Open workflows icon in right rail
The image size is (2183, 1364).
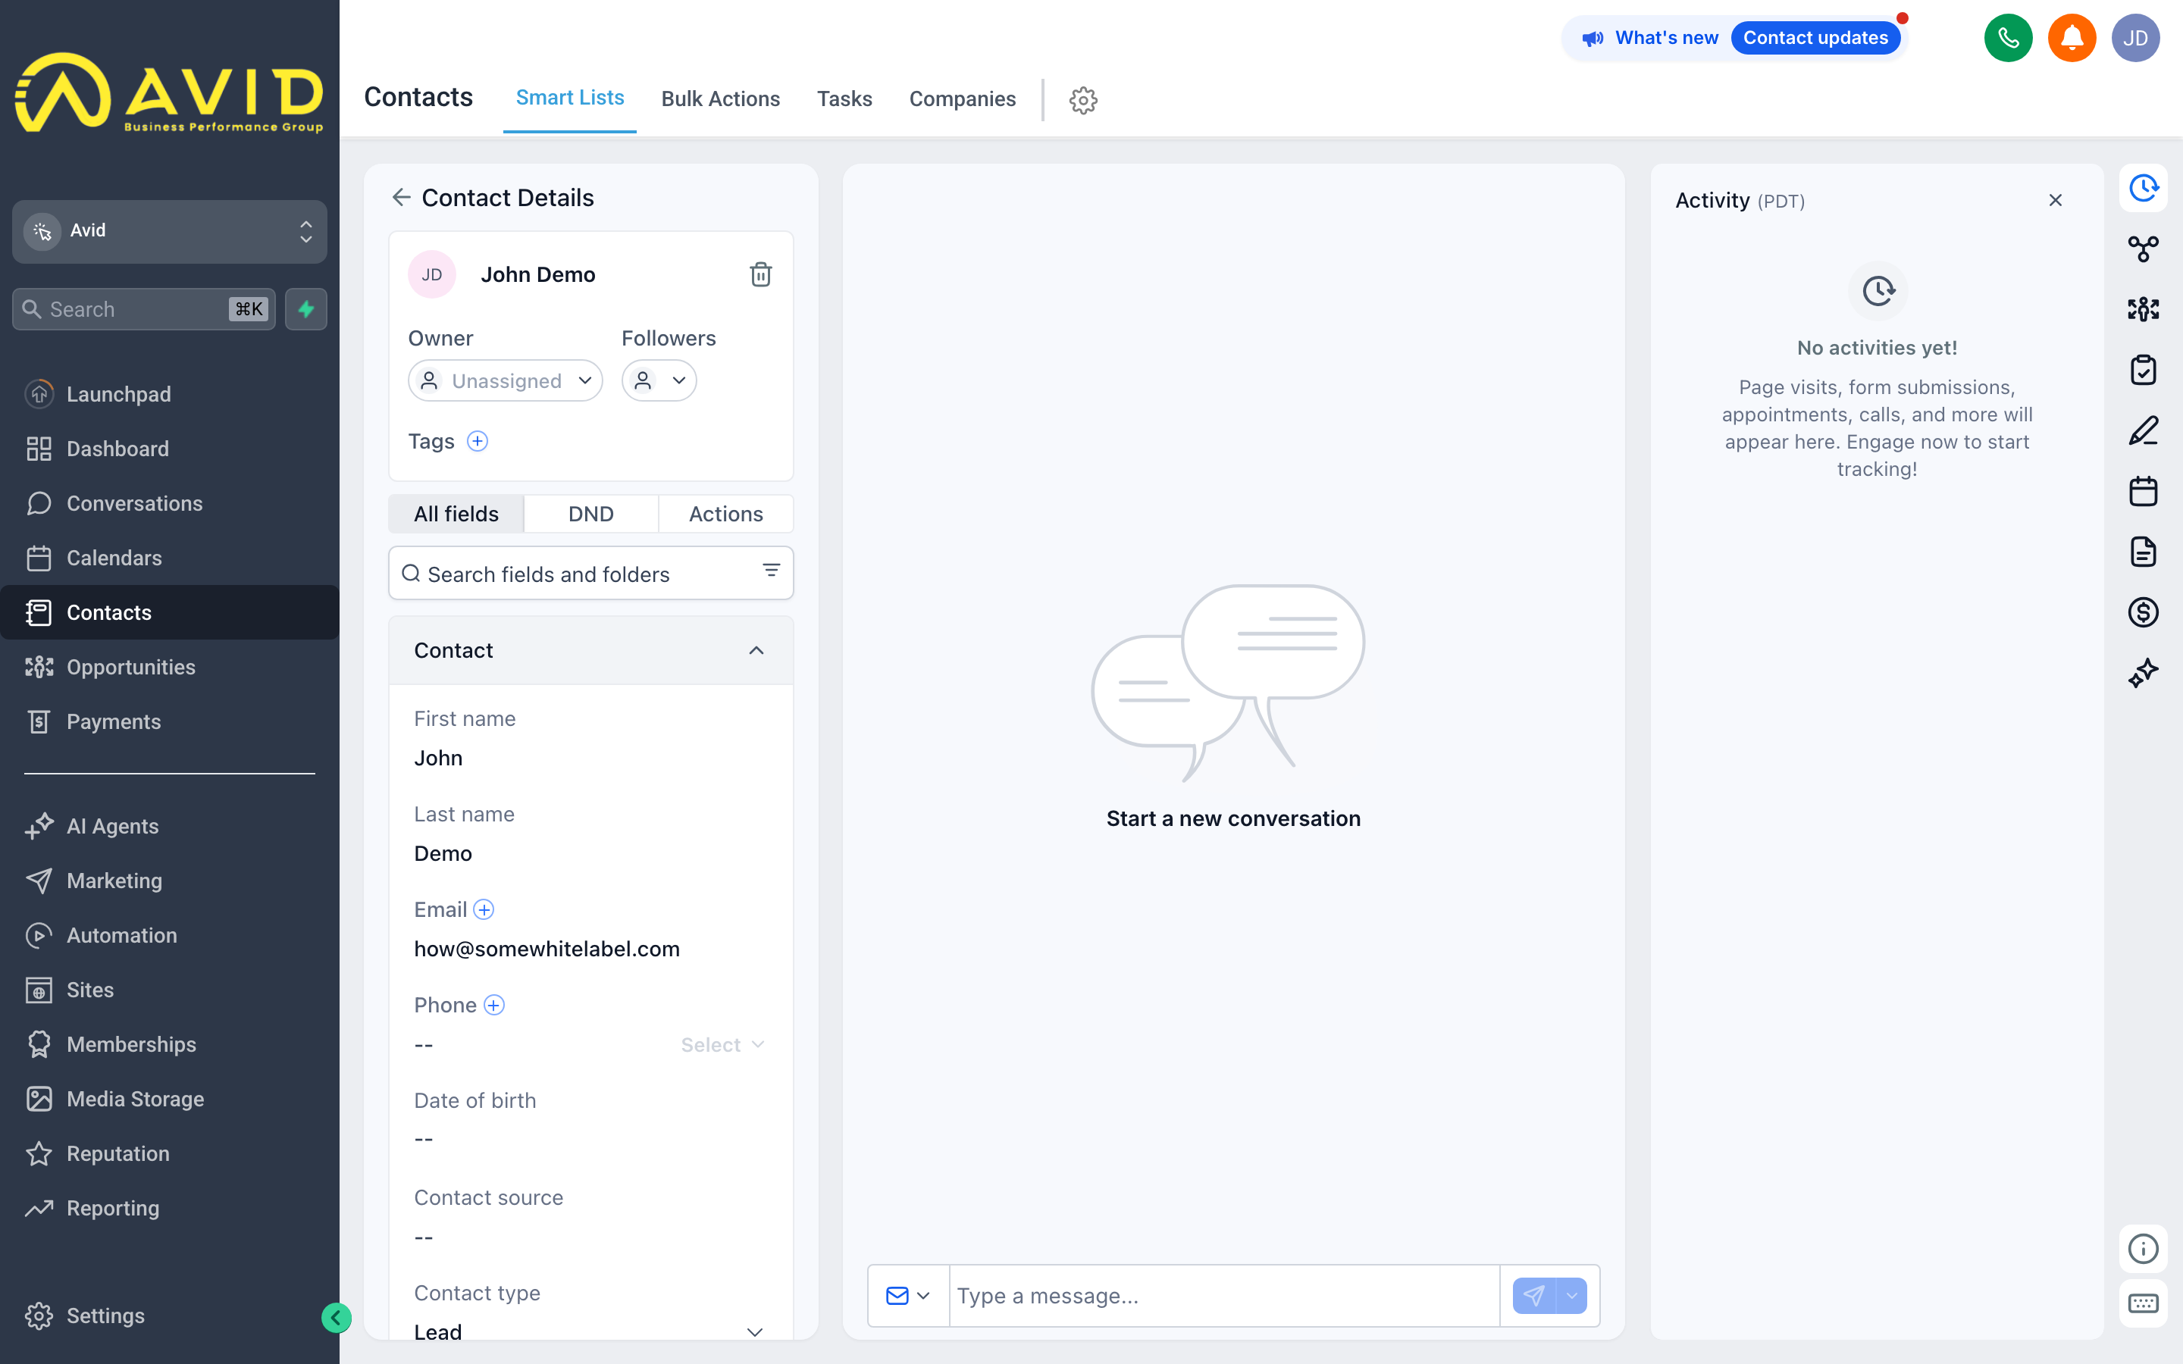coord(2142,249)
